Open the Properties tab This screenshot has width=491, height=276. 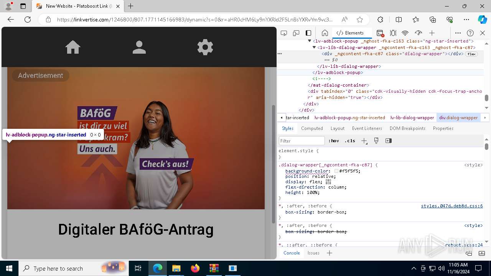(x=443, y=128)
